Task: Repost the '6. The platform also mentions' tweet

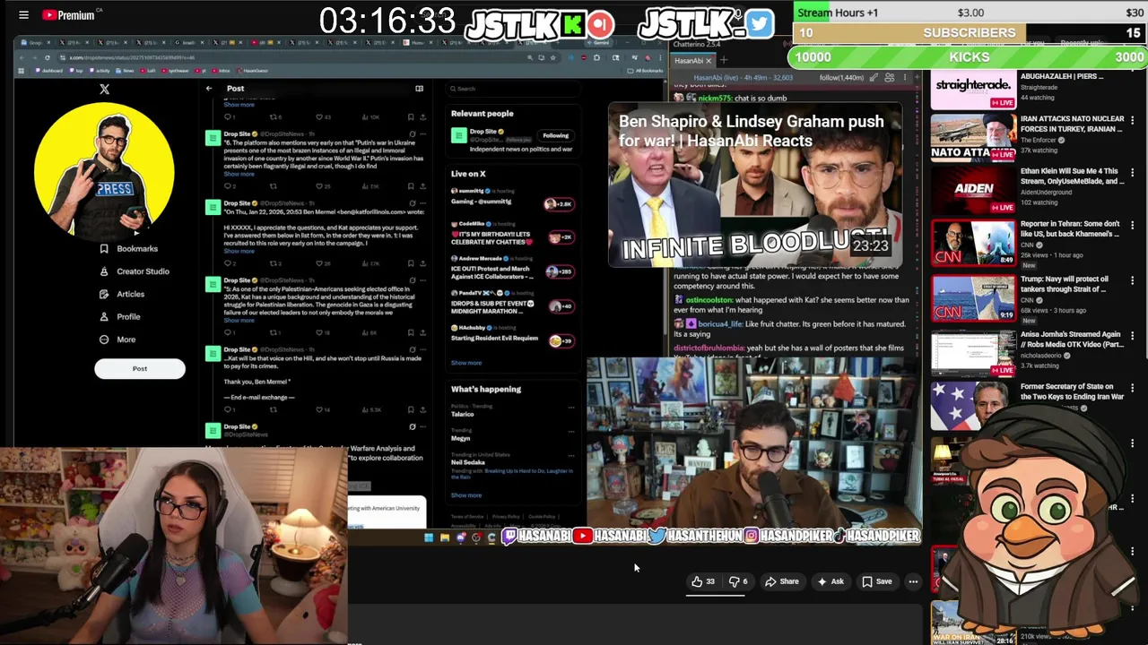Action: click(274, 185)
